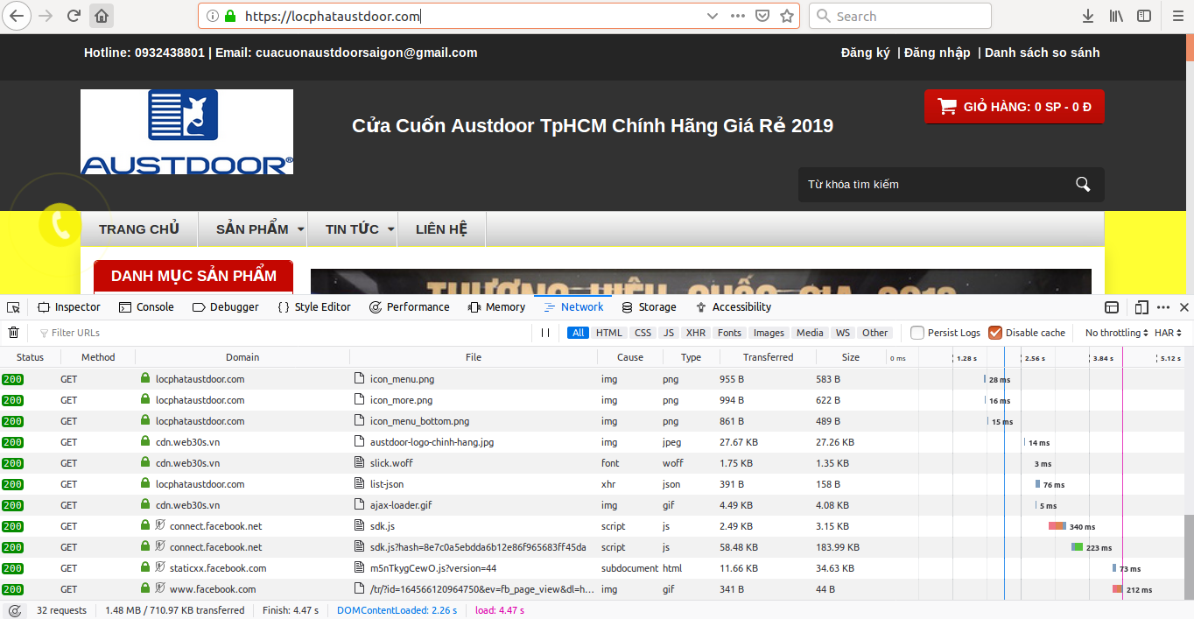Screen dimensions: 1194x619
Task: Click the Từ khóa tìm kiếm search box
Action: click(935, 184)
